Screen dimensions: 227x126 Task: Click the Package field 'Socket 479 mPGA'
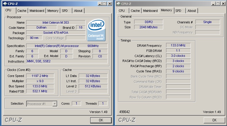(x=56, y=33)
